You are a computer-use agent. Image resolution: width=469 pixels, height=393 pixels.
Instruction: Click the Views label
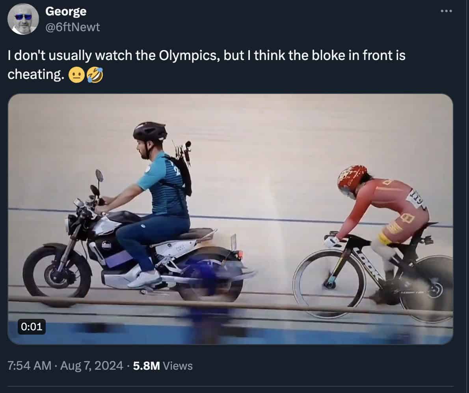click(178, 366)
